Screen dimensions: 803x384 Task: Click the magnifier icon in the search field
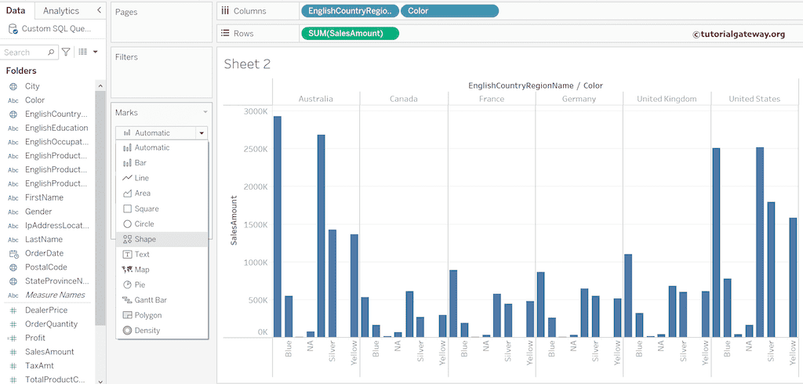(52, 53)
